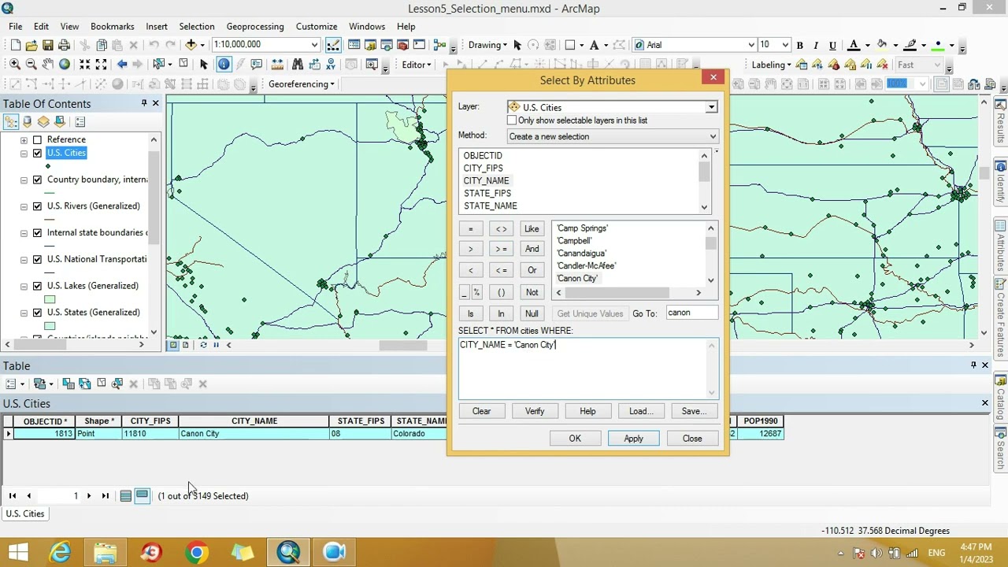Open the map scale 1:10,000,000 dropdown
This screenshot has width=1008, height=567.
314,45
